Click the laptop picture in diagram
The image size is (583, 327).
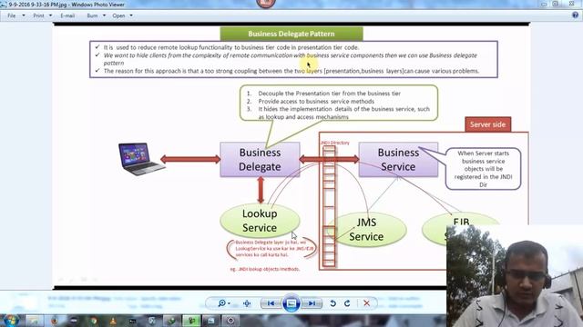(141, 159)
